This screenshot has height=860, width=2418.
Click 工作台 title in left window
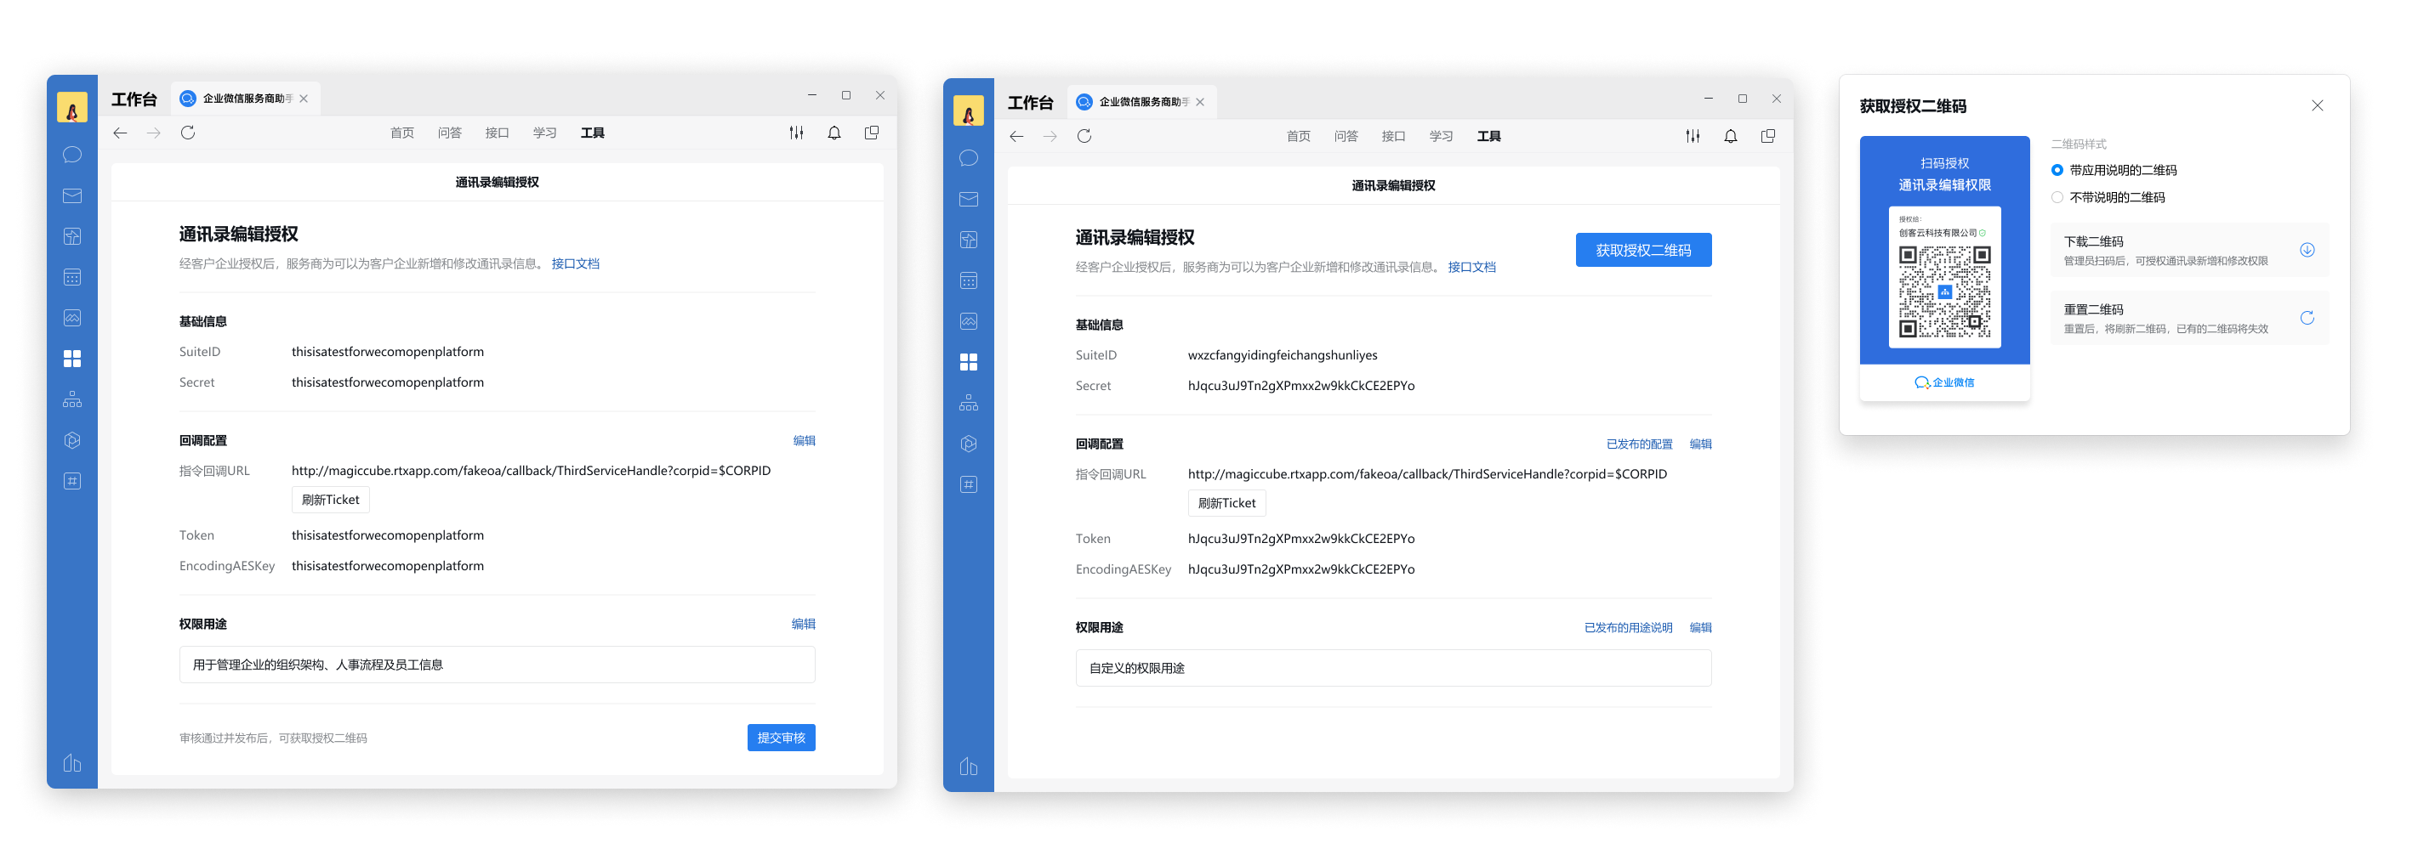pyautogui.click(x=134, y=99)
